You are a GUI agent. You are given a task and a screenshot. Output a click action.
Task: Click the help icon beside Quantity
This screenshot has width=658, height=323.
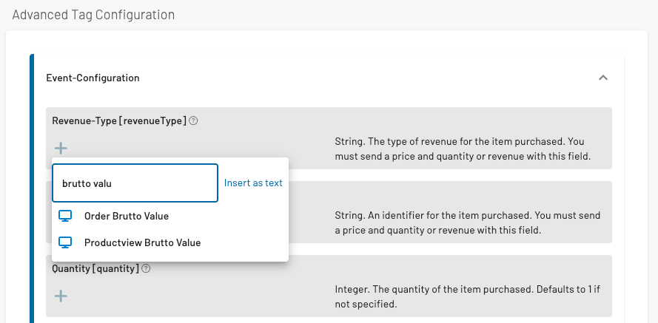pyautogui.click(x=146, y=269)
